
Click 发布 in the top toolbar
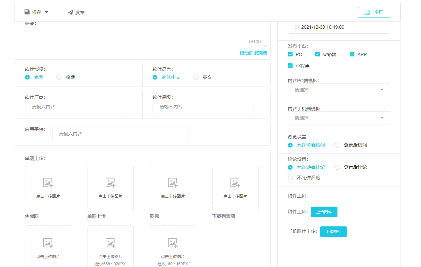coord(76,13)
